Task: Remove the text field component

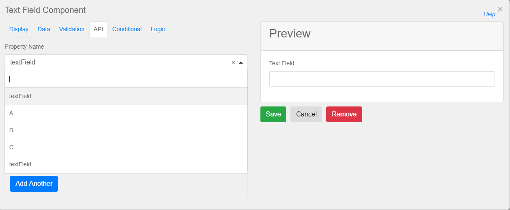Action: click(x=344, y=114)
